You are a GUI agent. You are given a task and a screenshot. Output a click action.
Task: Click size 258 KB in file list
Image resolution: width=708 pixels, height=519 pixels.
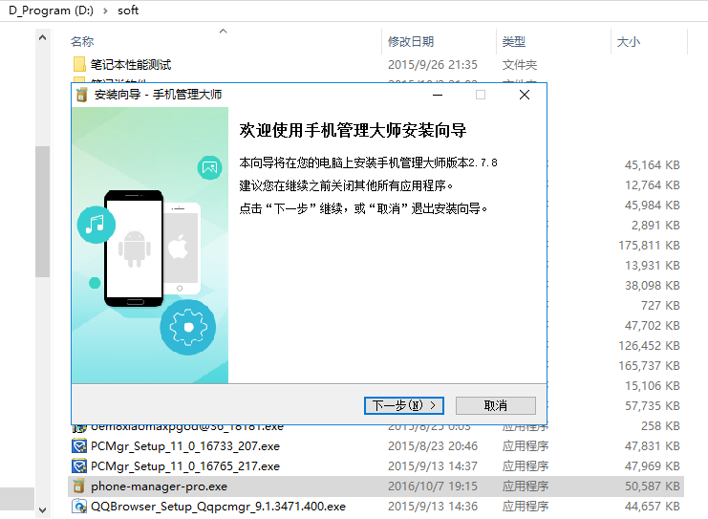click(x=660, y=426)
